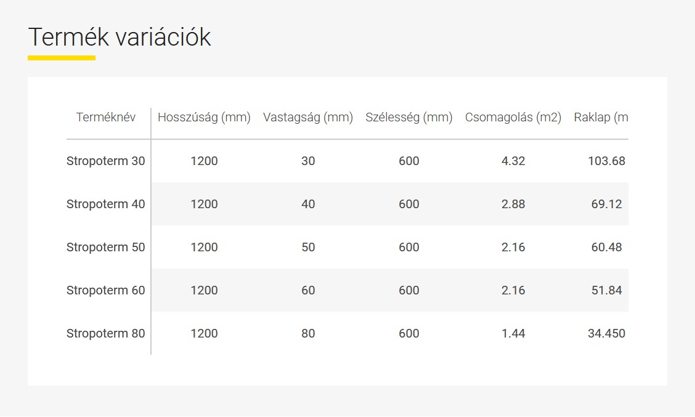Click the 1.44 packaging value

(513, 333)
